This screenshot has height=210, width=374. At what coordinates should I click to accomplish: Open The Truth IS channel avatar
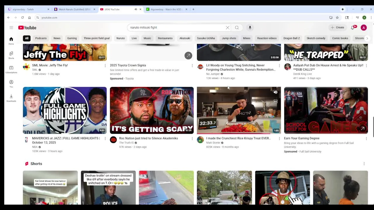(113, 140)
